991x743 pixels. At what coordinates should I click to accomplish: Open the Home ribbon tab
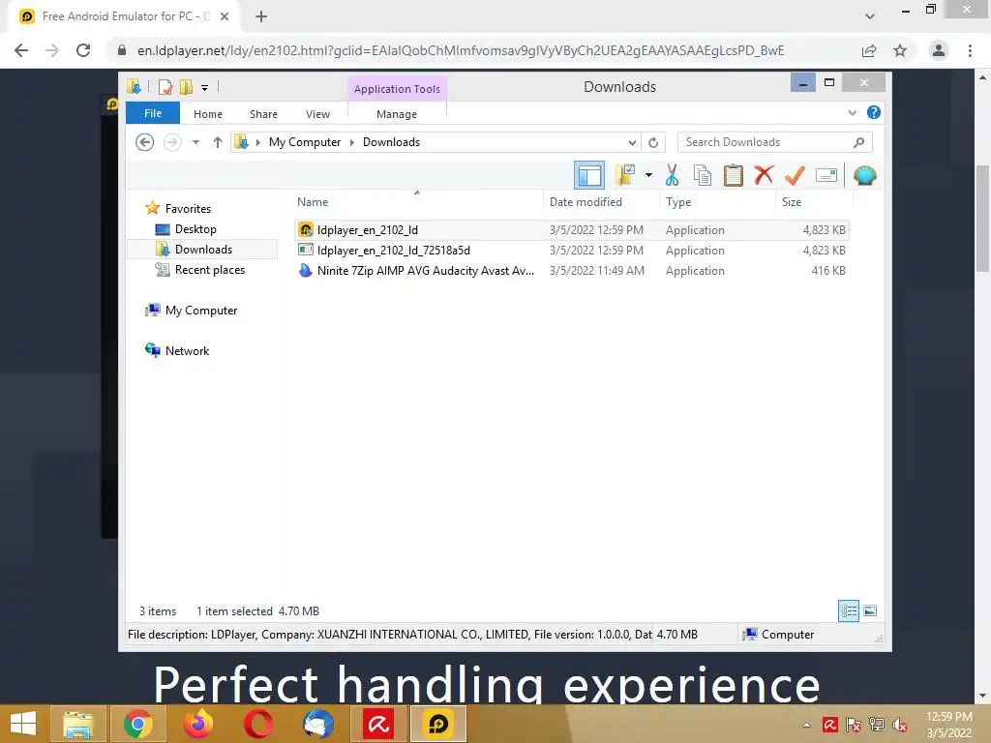(x=208, y=114)
